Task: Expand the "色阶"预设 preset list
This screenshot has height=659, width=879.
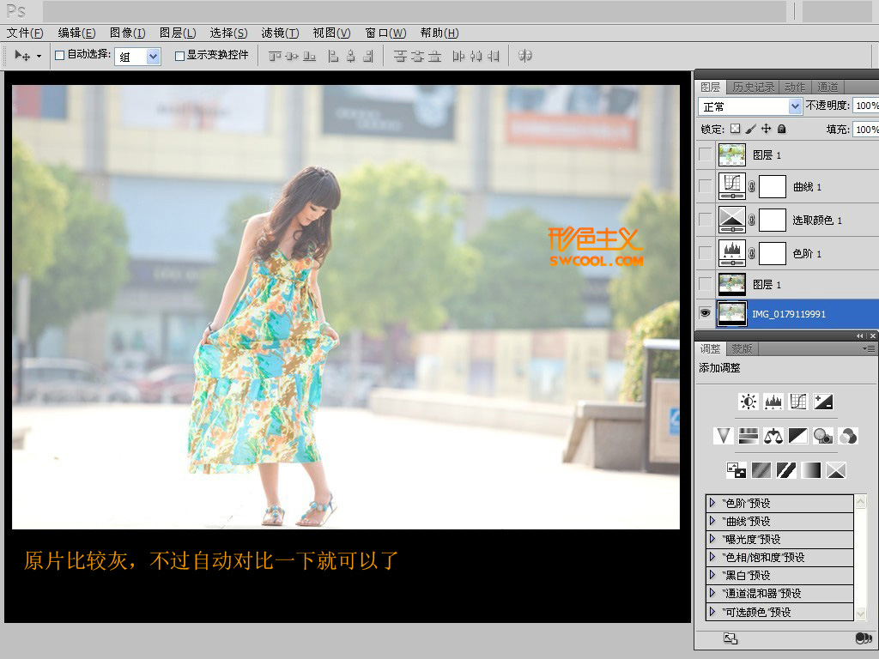Action: [712, 503]
